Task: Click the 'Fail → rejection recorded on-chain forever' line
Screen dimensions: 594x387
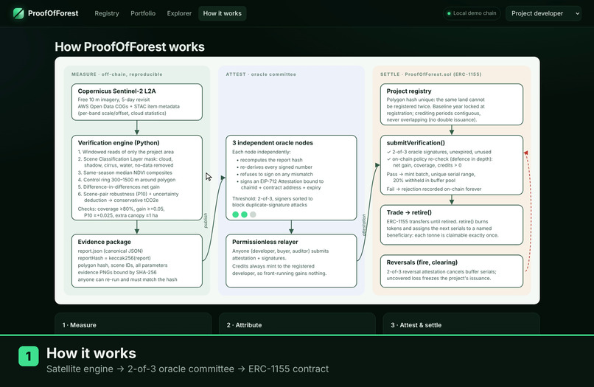Action: coord(434,189)
